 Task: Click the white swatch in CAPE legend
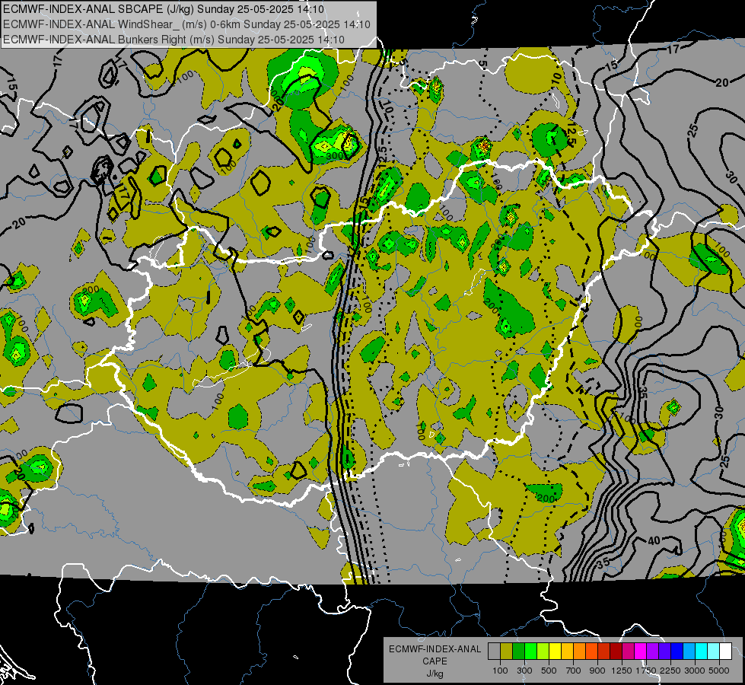tap(725, 651)
